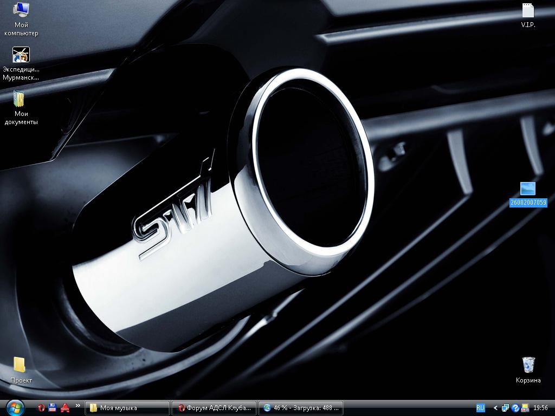Click the blue floppy disk quick launch icon

click(53, 407)
